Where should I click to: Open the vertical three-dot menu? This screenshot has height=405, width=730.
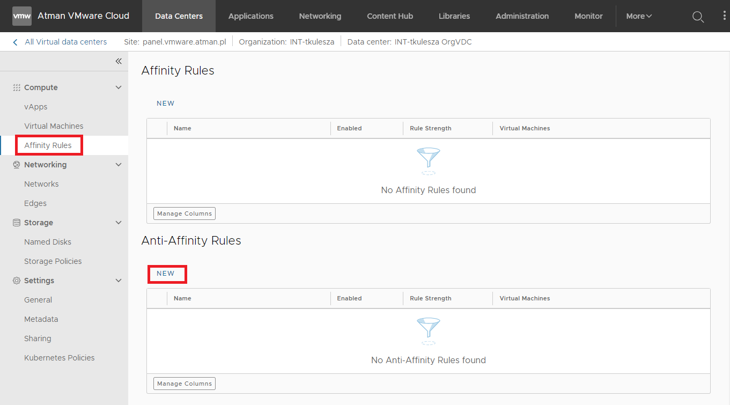pos(724,16)
